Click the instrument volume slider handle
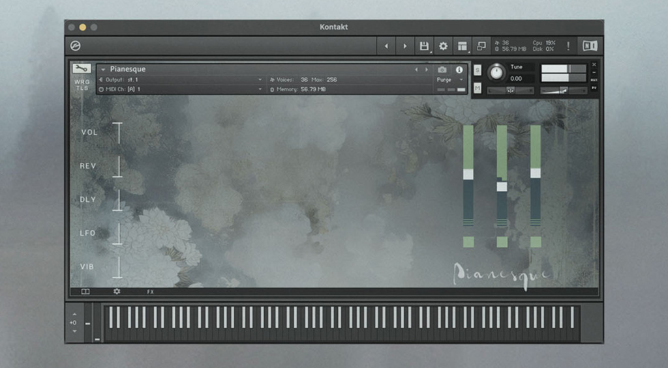 pos(563,90)
